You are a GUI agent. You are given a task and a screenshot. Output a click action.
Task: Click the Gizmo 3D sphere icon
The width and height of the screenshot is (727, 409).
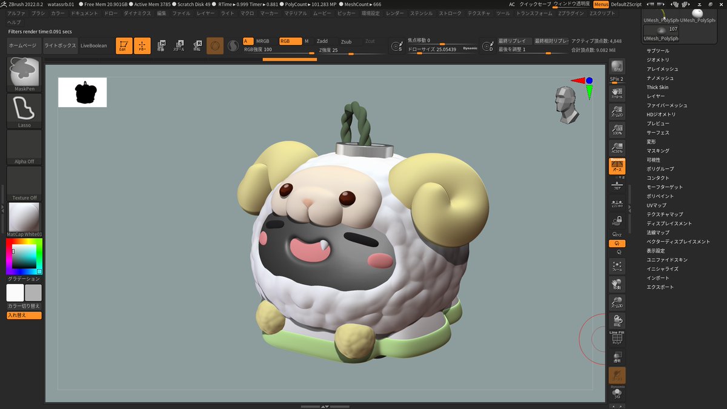coord(215,45)
